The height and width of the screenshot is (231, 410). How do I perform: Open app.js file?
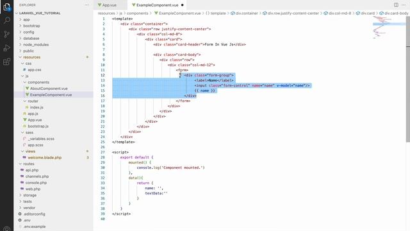pyautogui.click(x=33, y=114)
